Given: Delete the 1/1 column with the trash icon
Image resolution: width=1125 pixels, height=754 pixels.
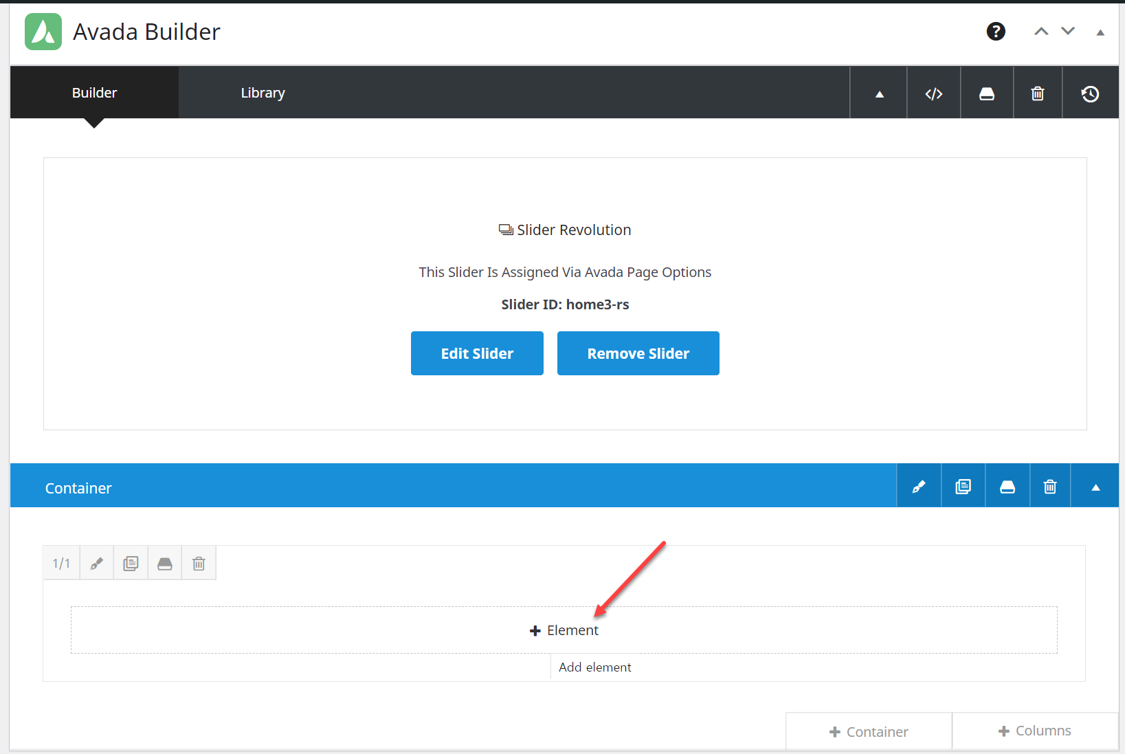Looking at the screenshot, I should pyautogui.click(x=199, y=563).
